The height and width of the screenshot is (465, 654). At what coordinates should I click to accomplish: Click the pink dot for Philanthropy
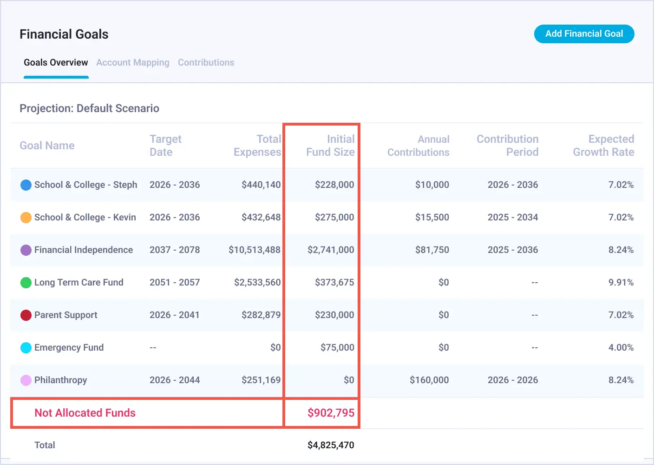coord(26,380)
